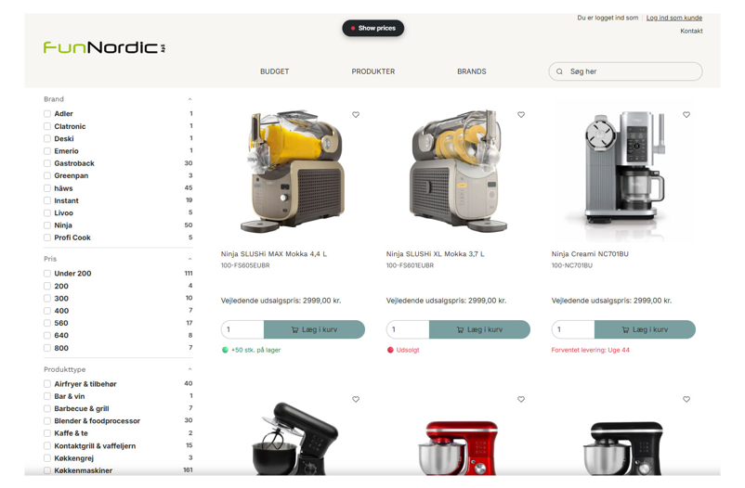Check the Gastroback brand filter
This screenshot has height=488, width=745.
coord(47,163)
